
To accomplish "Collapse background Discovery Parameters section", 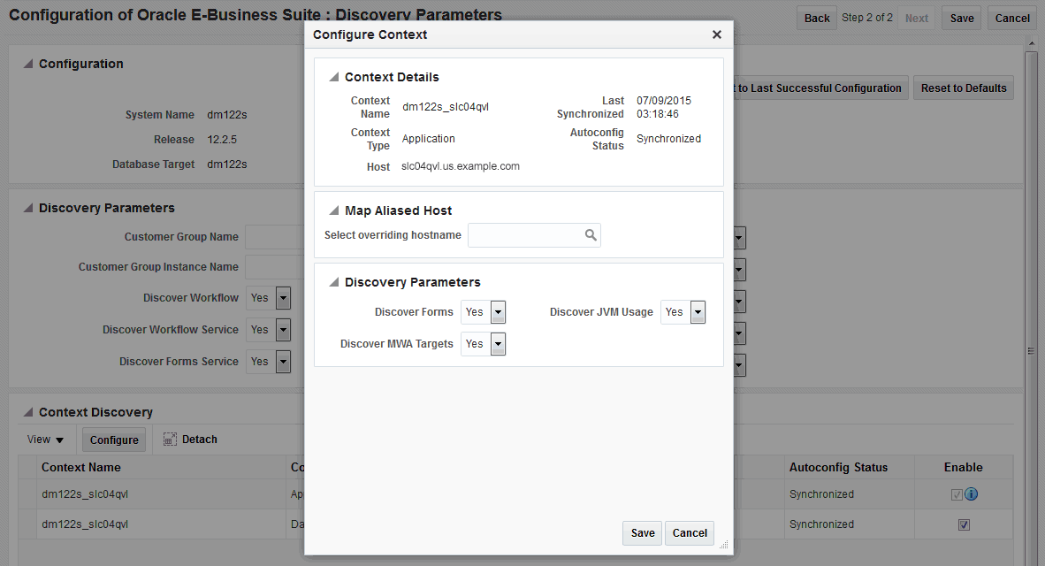I will [x=28, y=208].
